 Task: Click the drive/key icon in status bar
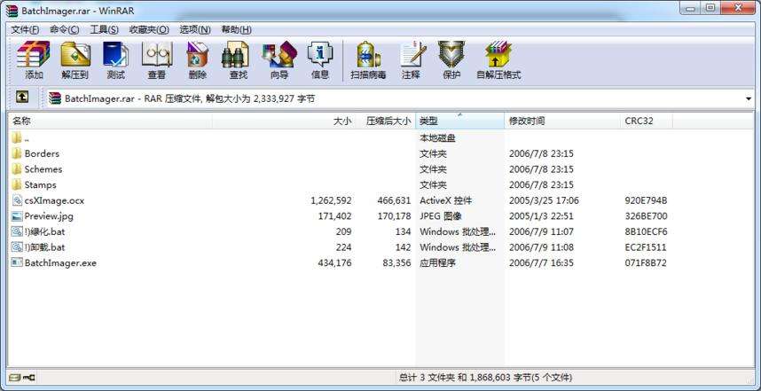[22, 377]
